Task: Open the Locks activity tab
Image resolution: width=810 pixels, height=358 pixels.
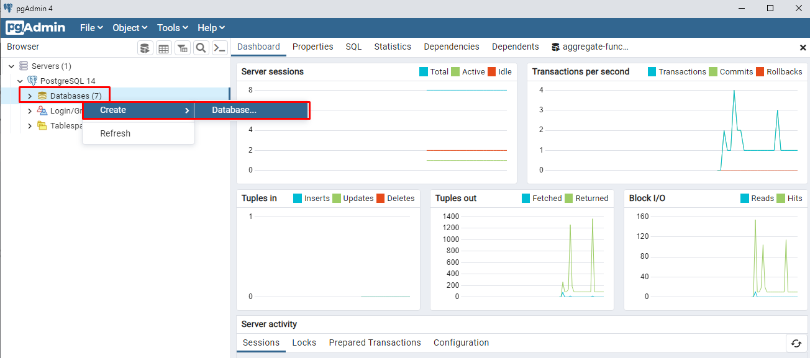Action: click(x=304, y=342)
